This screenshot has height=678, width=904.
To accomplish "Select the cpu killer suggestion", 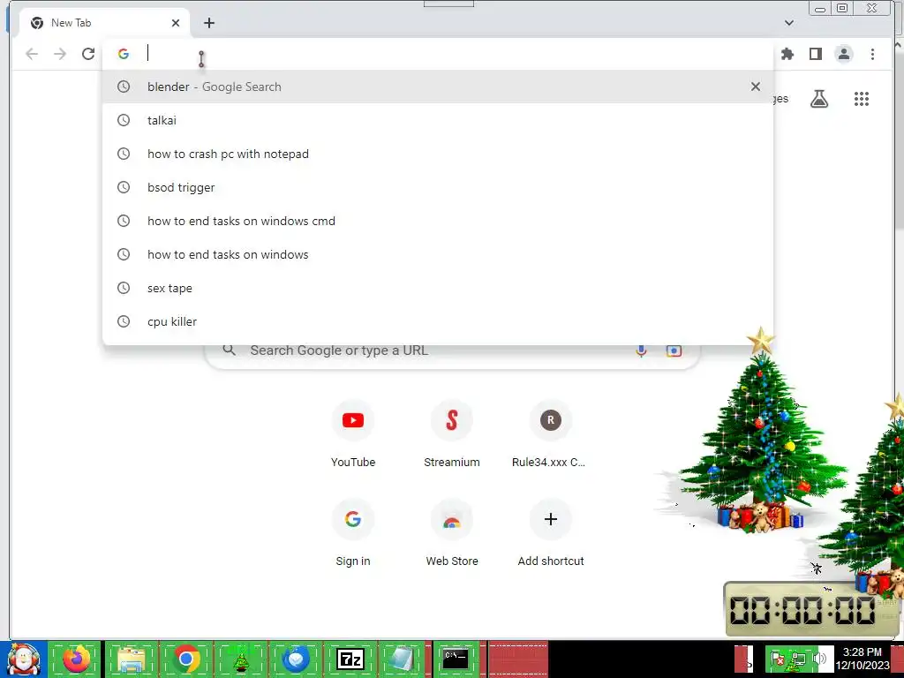I will tap(438, 321).
